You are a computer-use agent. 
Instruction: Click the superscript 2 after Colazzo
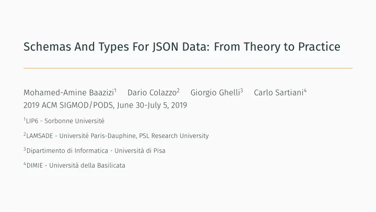click(x=178, y=91)
